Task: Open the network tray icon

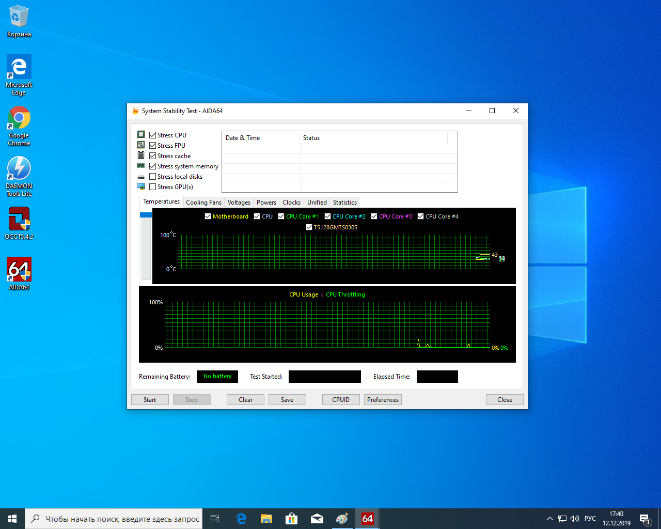Action: (562, 519)
